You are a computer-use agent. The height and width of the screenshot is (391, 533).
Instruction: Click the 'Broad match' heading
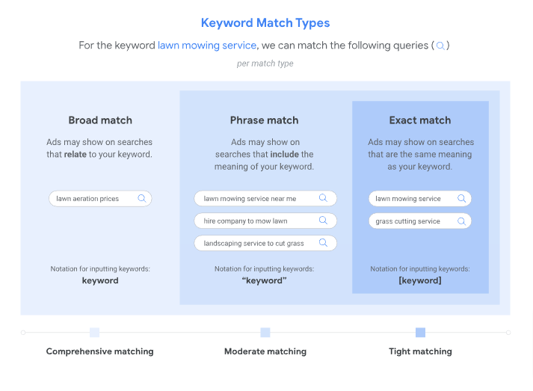pos(100,120)
